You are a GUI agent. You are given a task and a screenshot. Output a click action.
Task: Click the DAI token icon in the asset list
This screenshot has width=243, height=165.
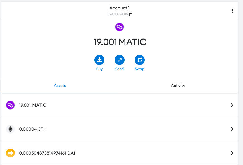10,153
